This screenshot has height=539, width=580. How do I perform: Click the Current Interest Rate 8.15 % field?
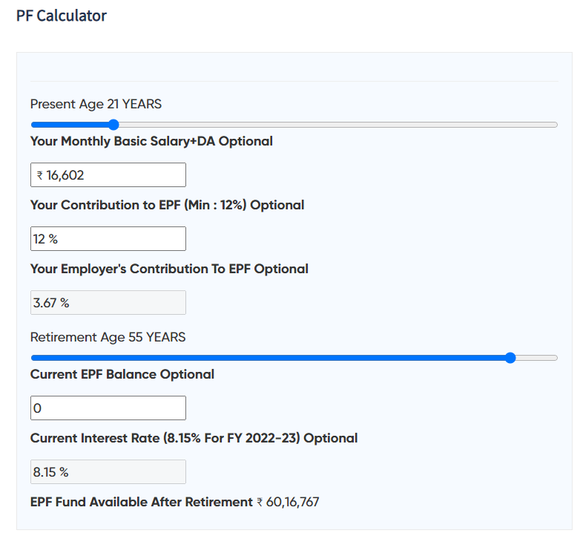pos(108,472)
